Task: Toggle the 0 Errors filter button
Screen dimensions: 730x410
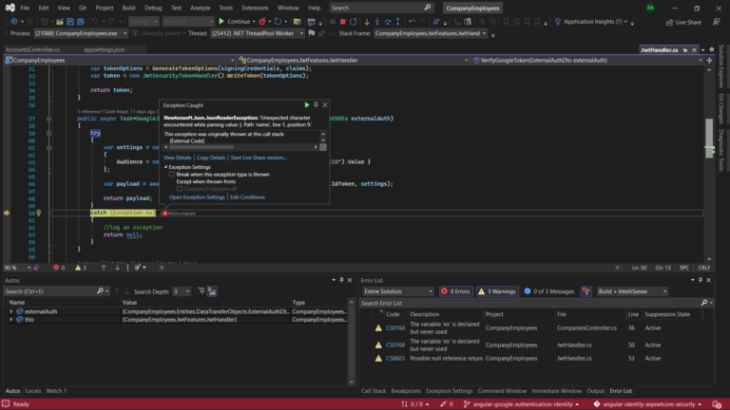Action: 456,291
